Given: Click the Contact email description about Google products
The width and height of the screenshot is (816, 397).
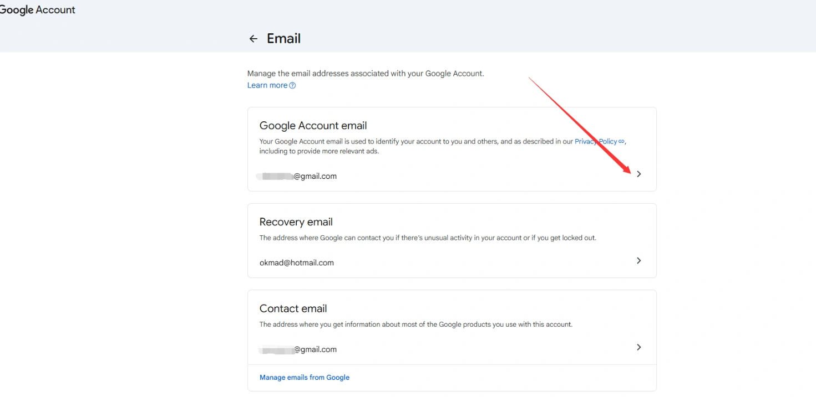Looking at the screenshot, I should click(416, 324).
